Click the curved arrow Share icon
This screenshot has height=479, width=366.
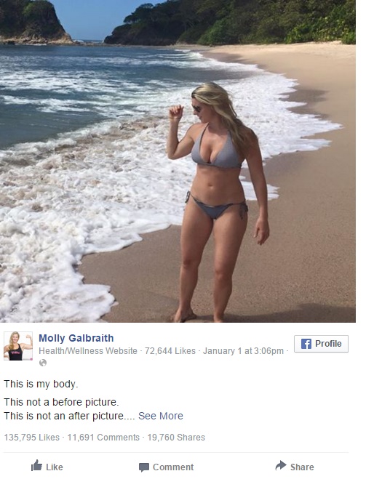coord(281,466)
